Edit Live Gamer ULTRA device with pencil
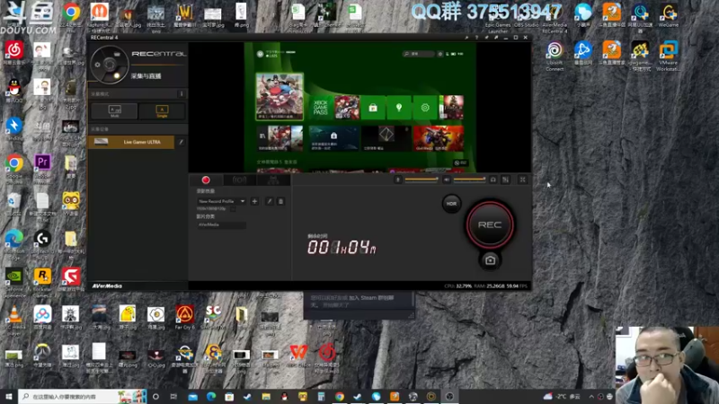 click(x=182, y=142)
